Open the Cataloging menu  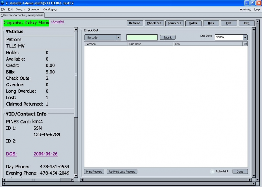[50, 9]
